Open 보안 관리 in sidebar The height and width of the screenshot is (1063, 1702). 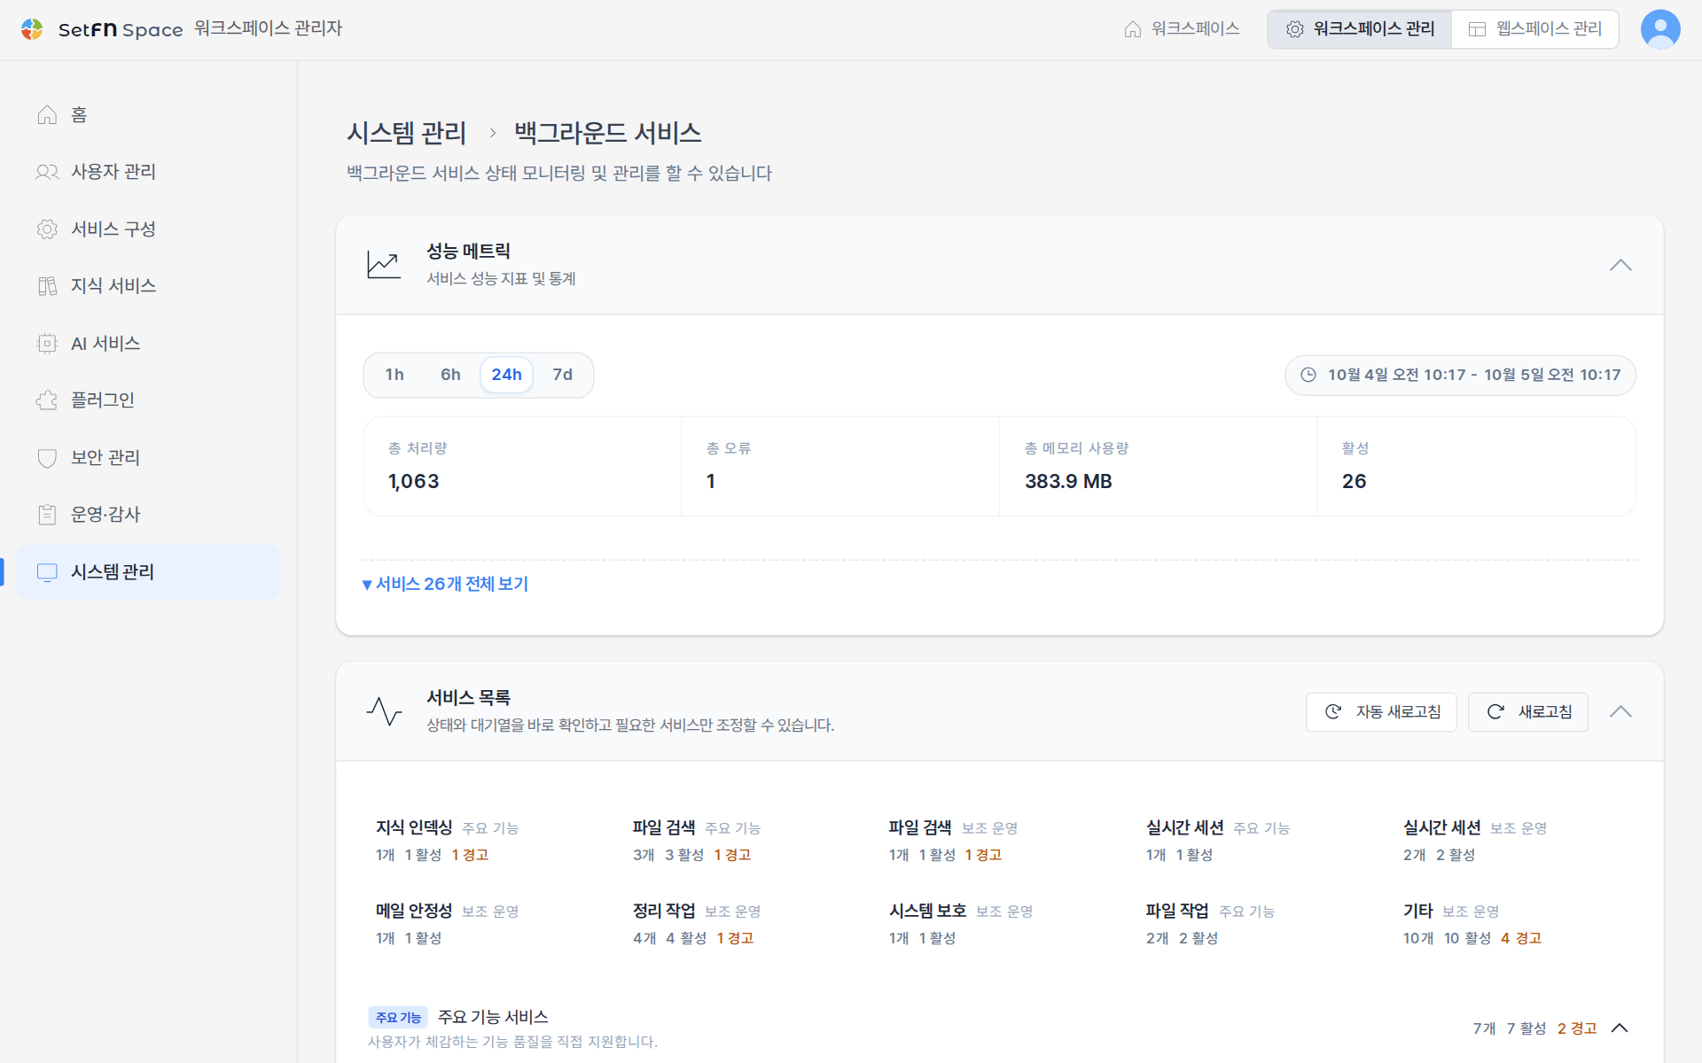(149, 458)
